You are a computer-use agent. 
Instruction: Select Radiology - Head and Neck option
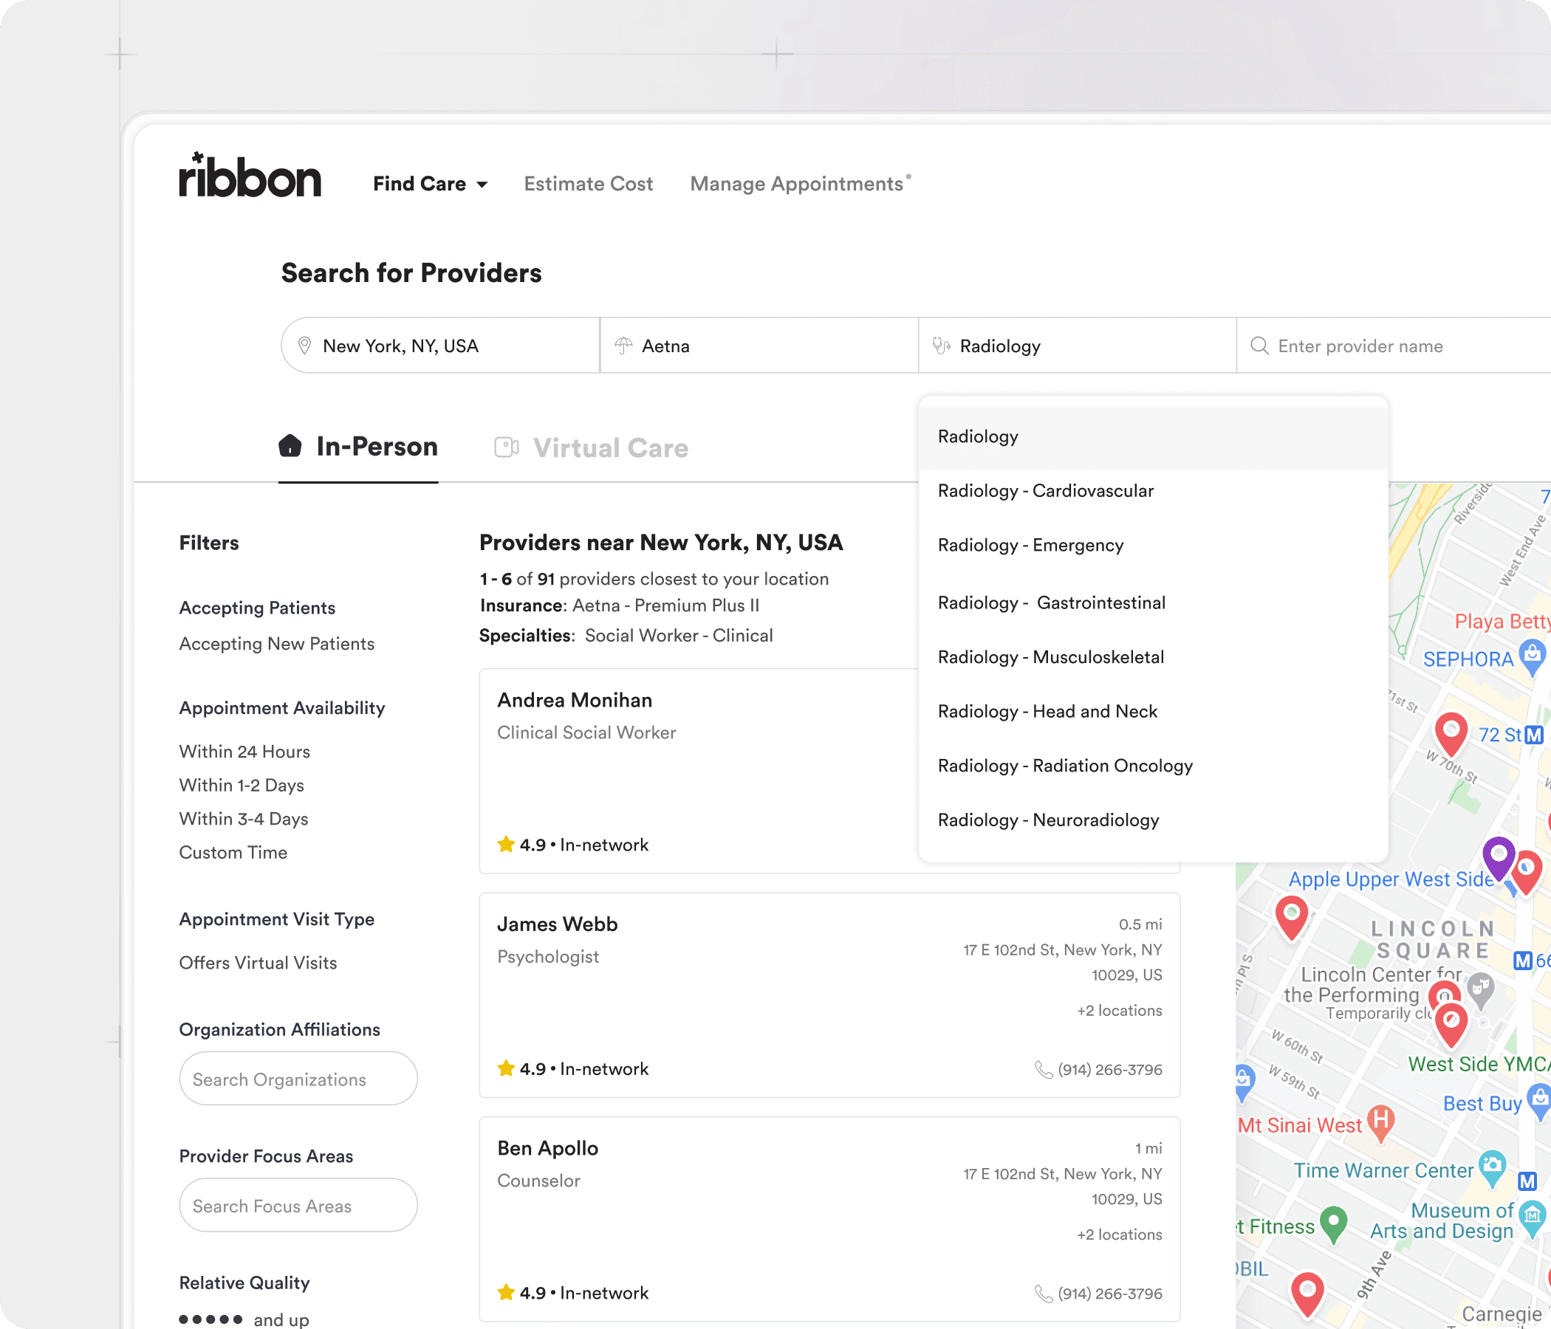pyautogui.click(x=1154, y=712)
